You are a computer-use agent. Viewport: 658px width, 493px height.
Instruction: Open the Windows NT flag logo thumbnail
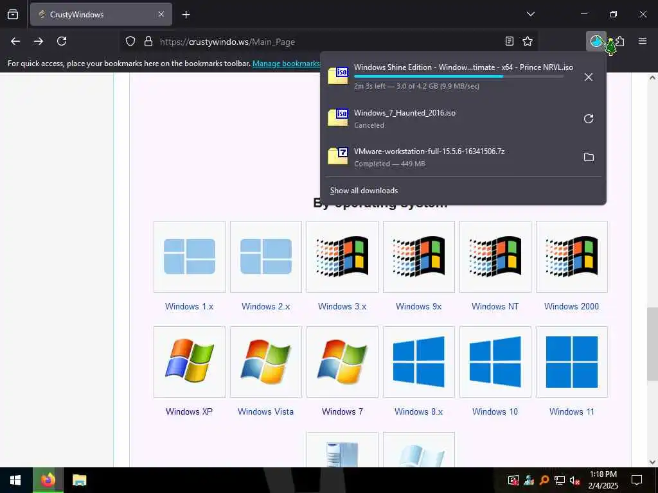(x=495, y=257)
